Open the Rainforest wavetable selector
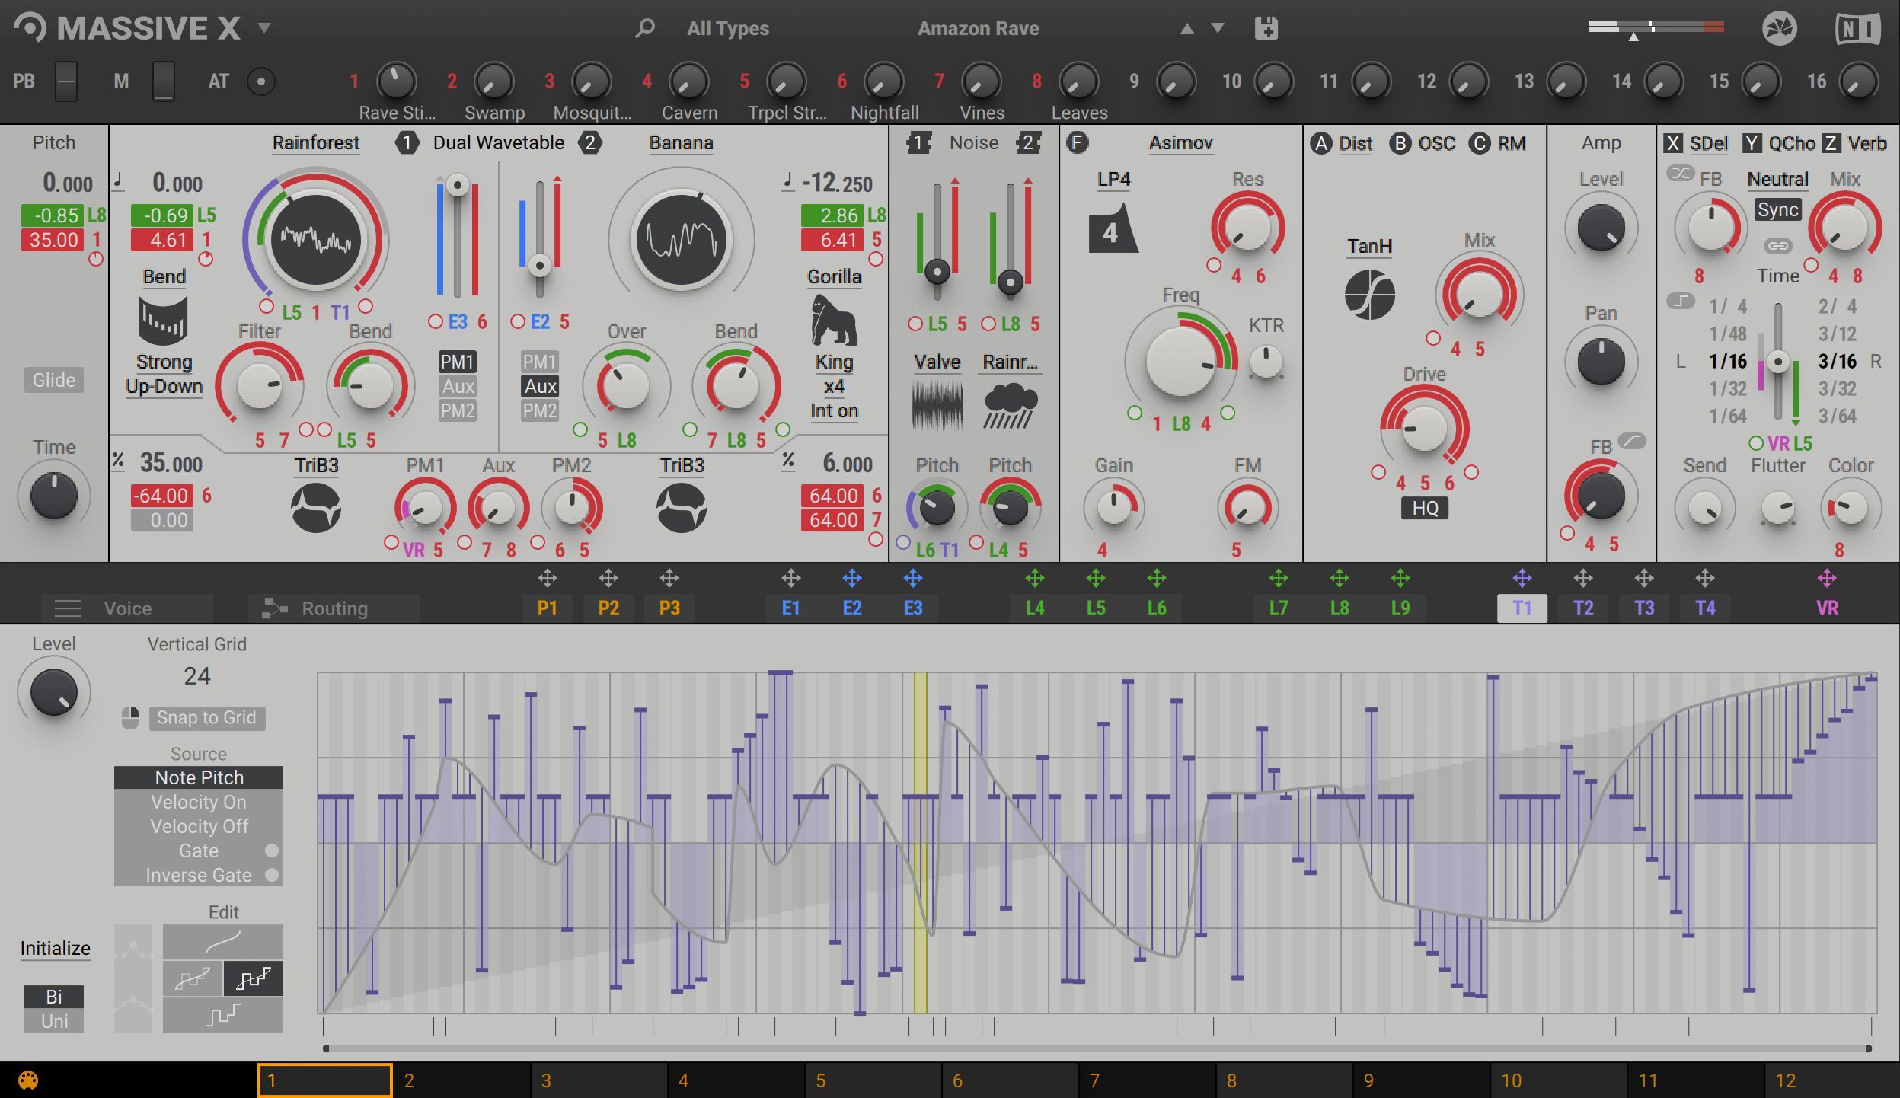Screen dimensions: 1900x1098 coord(315,142)
